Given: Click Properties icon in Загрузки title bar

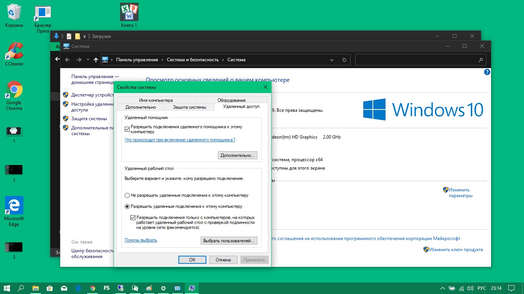Looking at the screenshot, I should tap(69, 36).
